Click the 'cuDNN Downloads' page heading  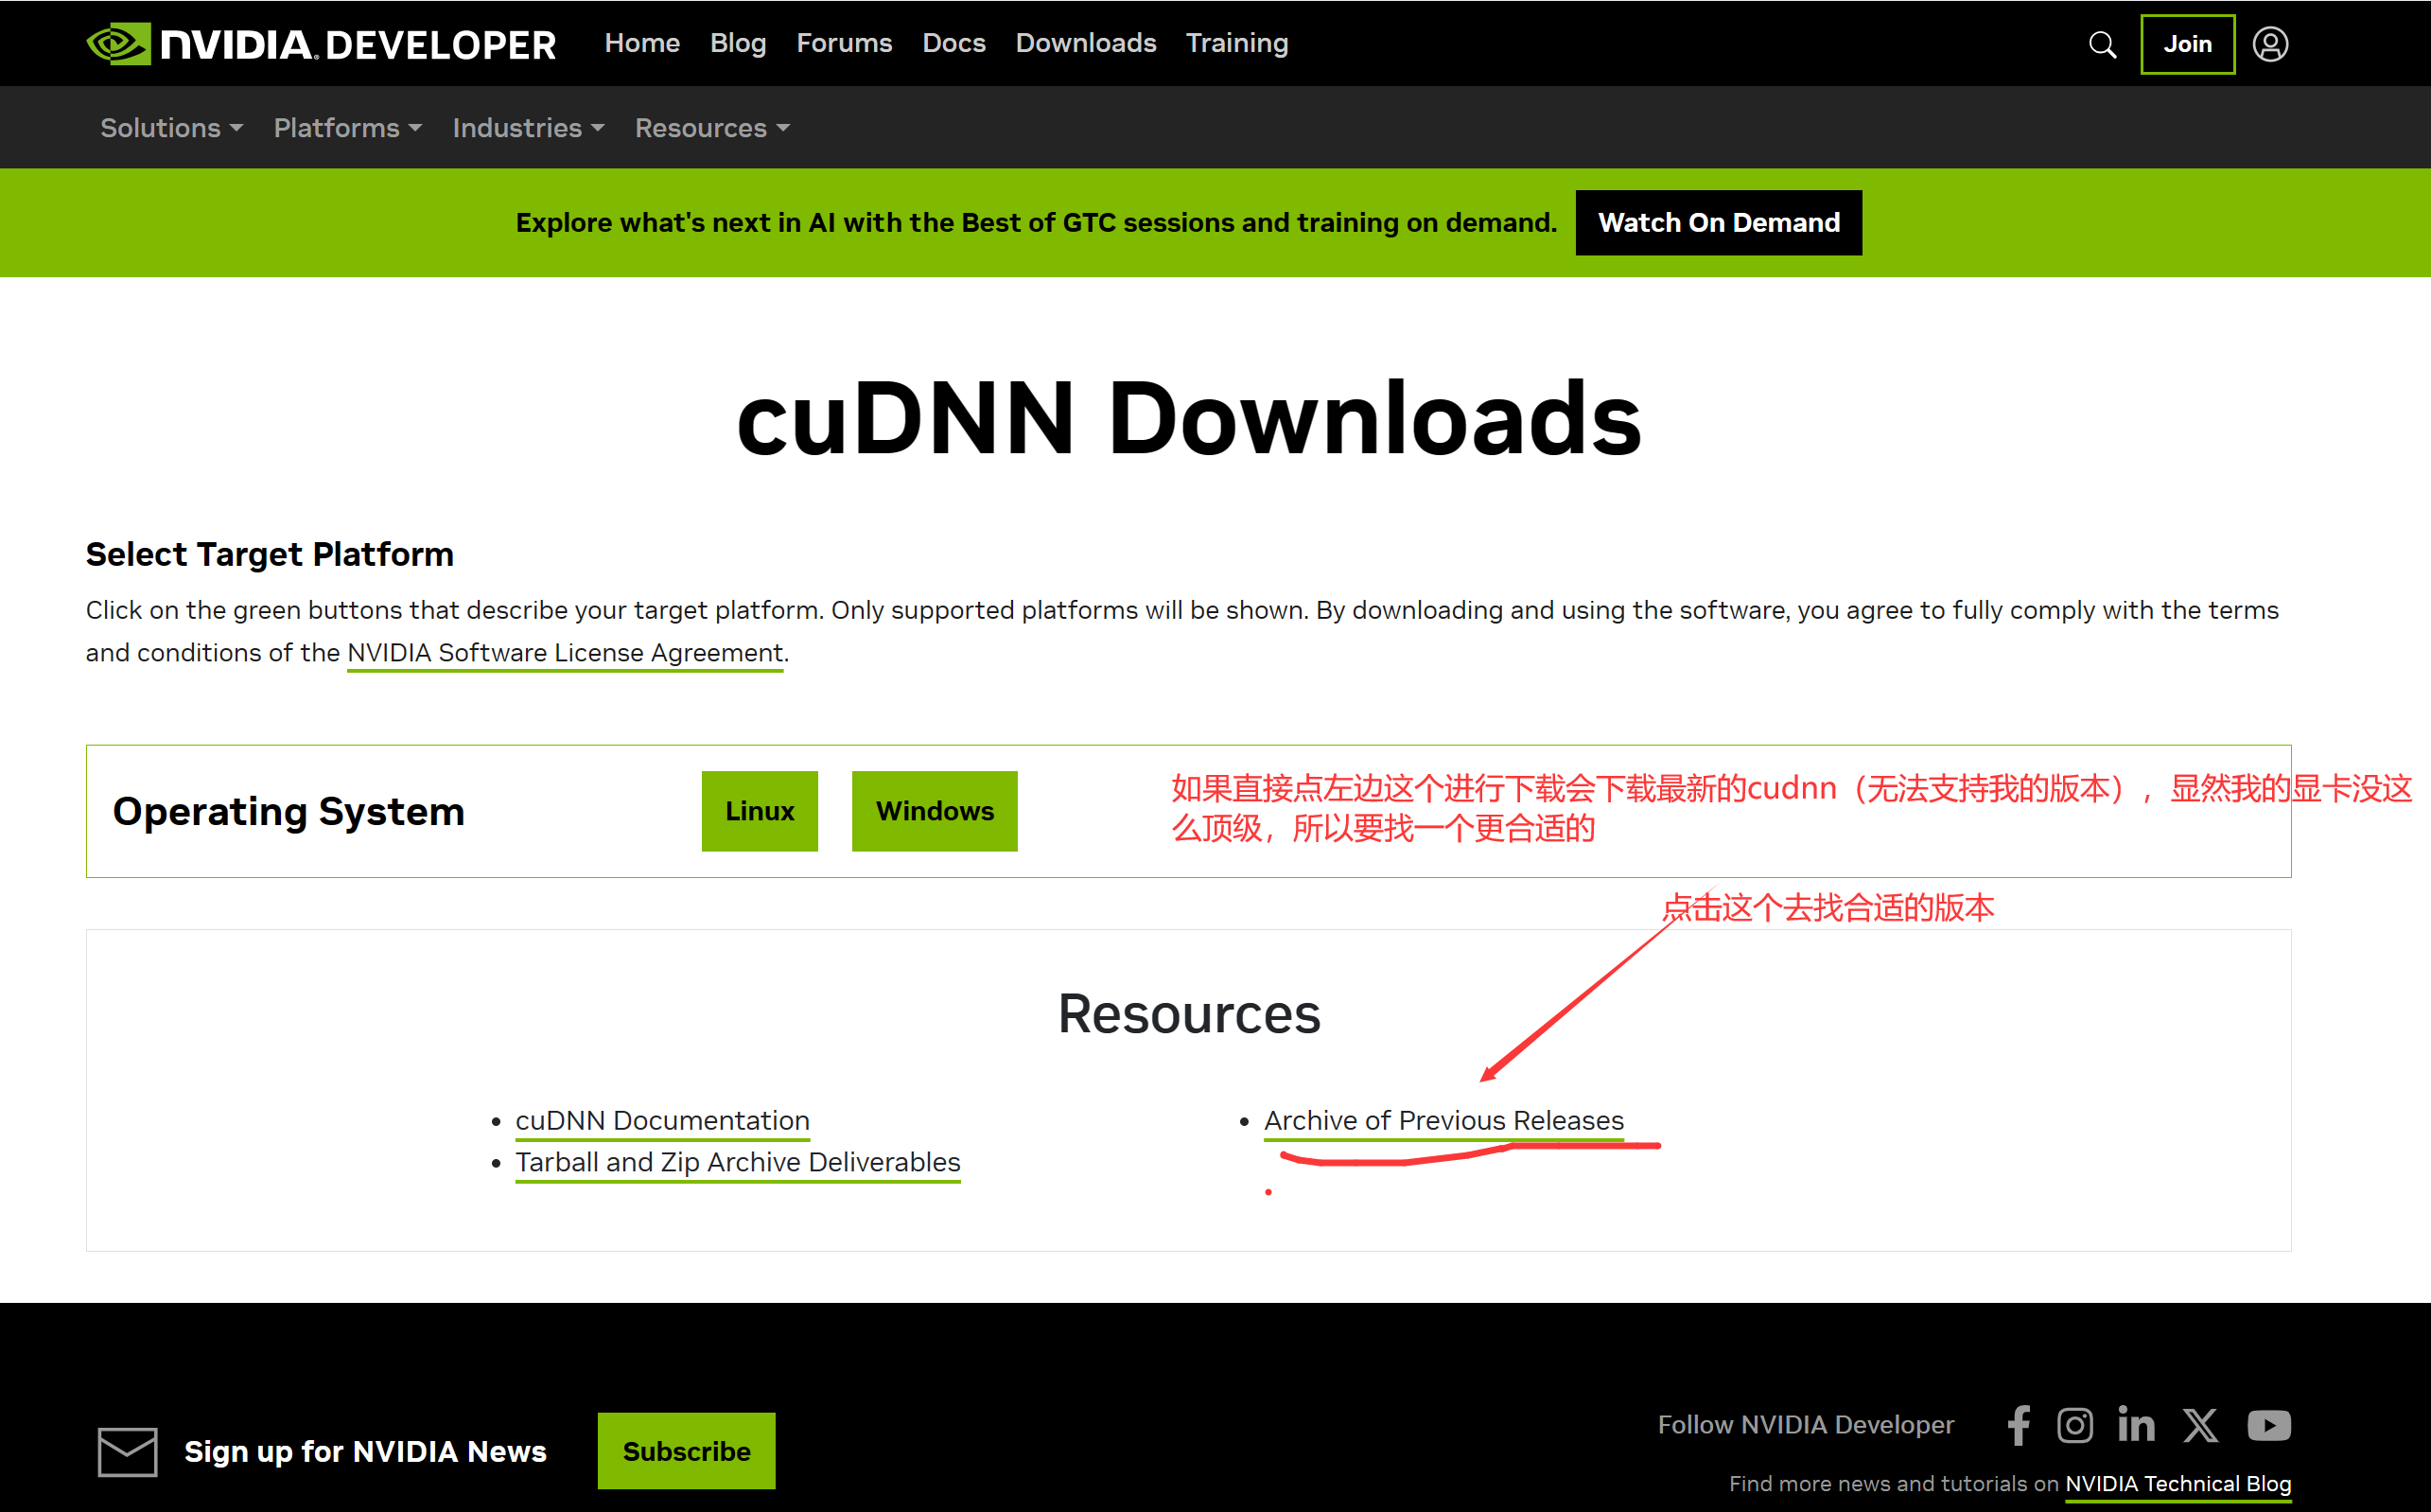pos(1188,418)
